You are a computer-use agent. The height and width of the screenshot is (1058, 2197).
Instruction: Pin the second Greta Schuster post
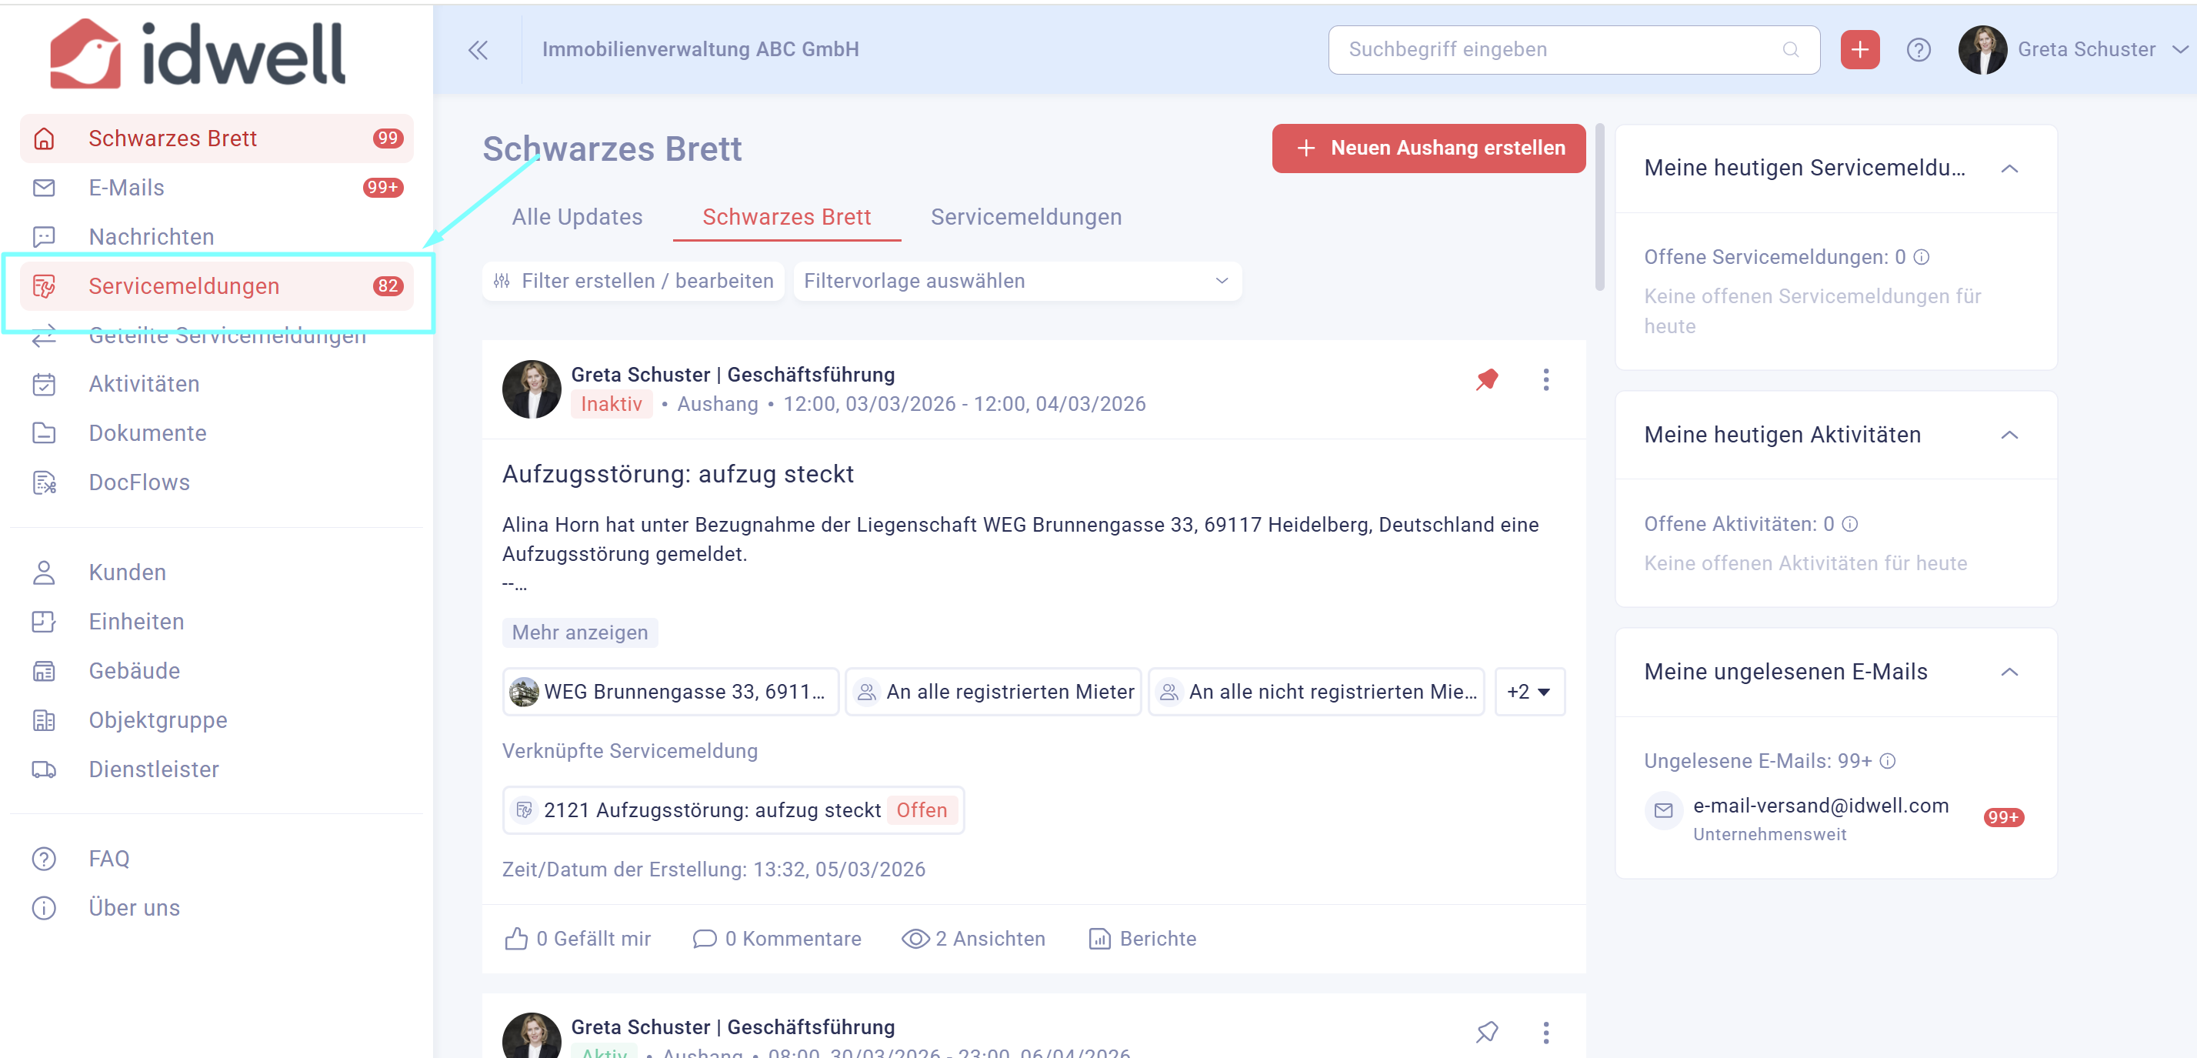point(1486,1032)
